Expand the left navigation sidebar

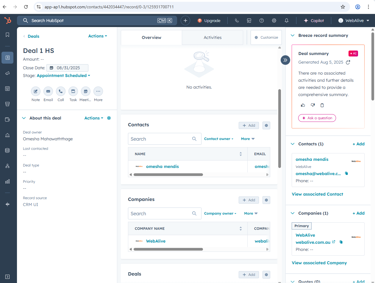pos(7,277)
